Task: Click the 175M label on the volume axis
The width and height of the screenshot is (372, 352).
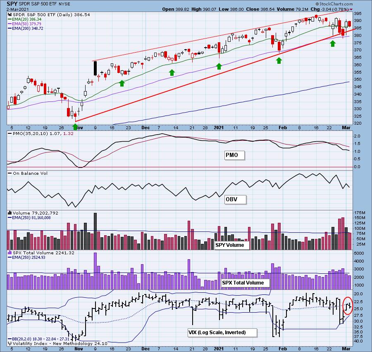Action: (360, 212)
